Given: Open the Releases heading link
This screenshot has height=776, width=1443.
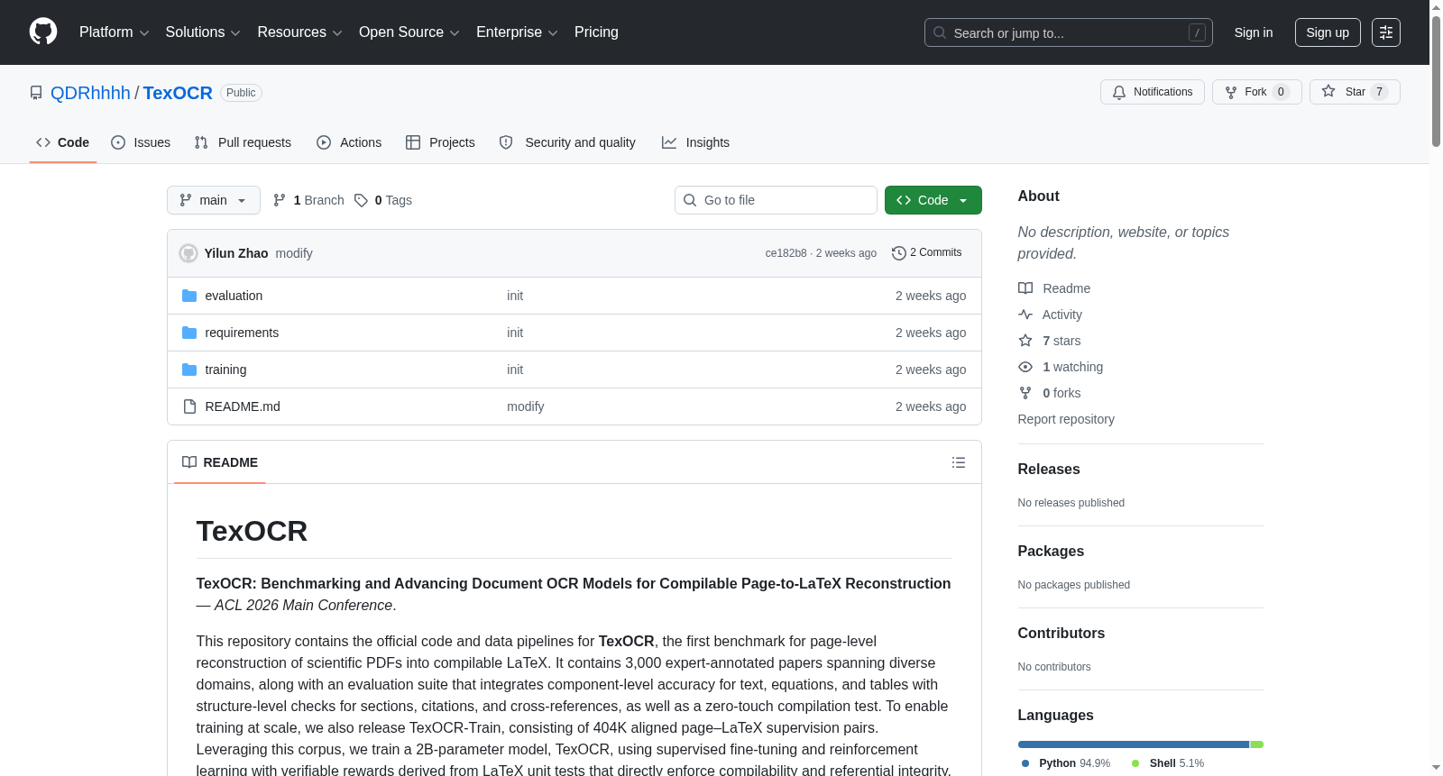Looking at the screenshot, I should click(1049, 470).
